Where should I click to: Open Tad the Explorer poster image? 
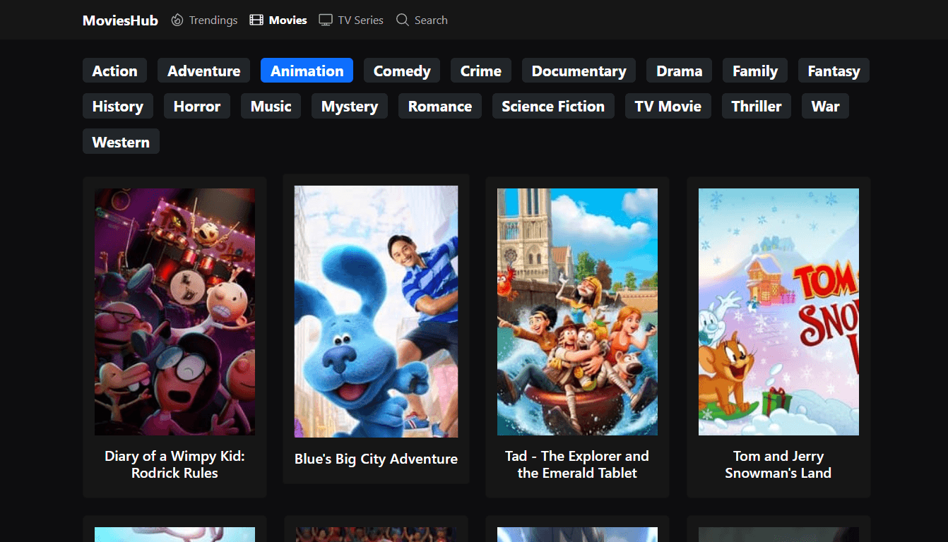[x=577, y=312]
